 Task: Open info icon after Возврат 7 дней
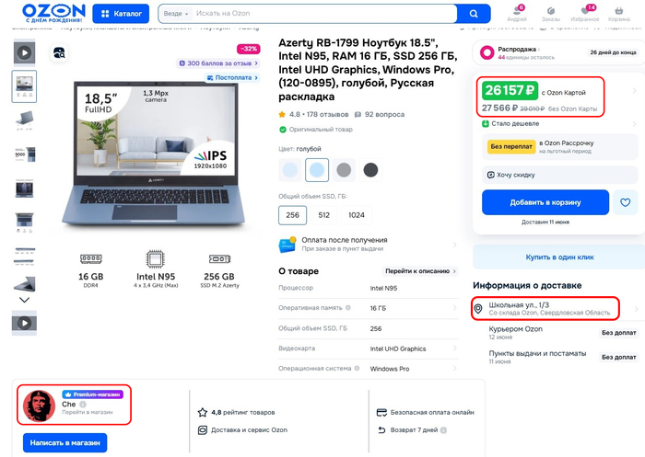(443, 430)
